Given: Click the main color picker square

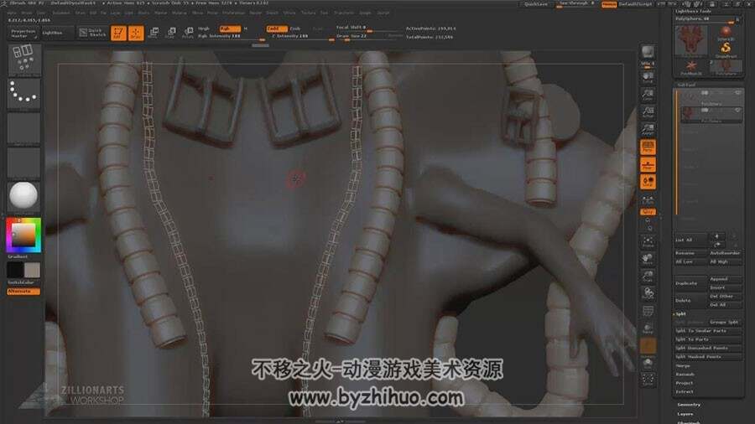Looking at the screenshot, I should click(x=23, y=235).
